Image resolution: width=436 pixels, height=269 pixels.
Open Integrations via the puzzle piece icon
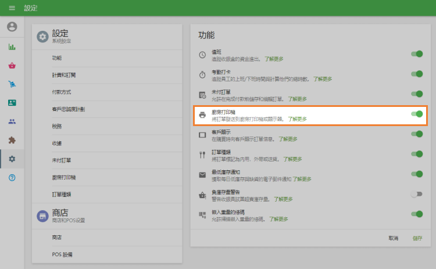(x=12, y=140)
